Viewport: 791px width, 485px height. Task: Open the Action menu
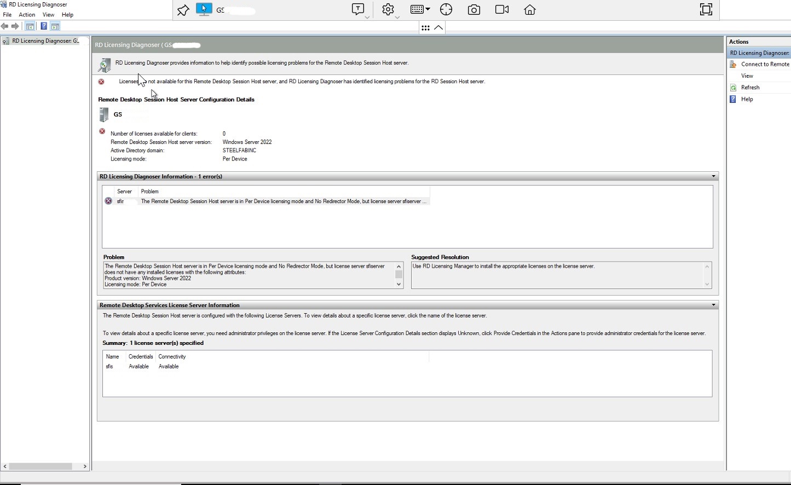click(26, 15)
